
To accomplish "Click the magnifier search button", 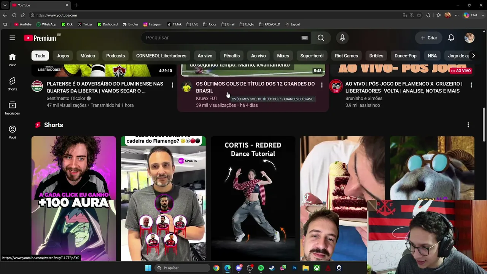I will [x=321, y=38].
